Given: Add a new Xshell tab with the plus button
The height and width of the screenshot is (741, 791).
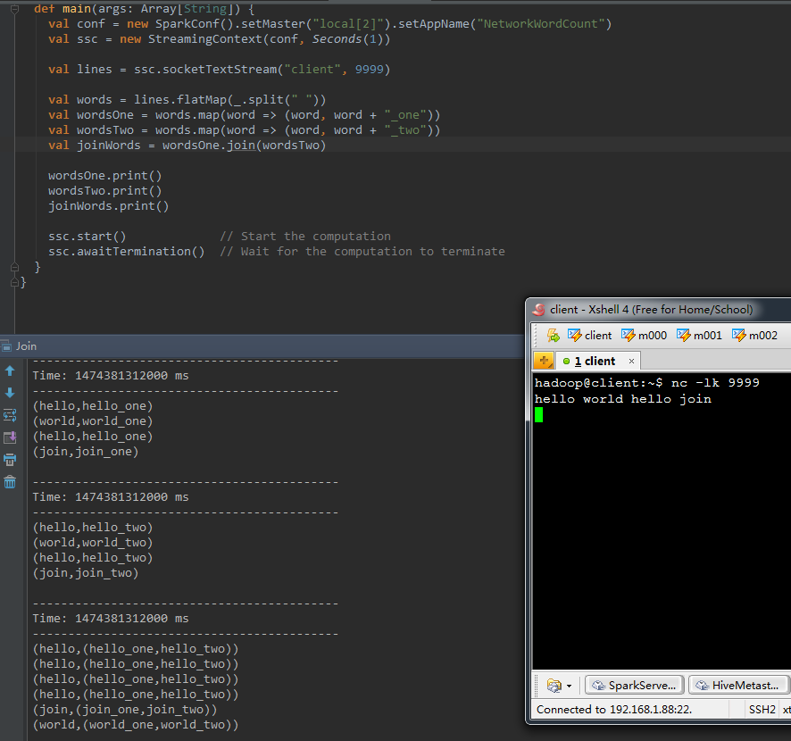Looking at the screenshot, I should [544, 361].
